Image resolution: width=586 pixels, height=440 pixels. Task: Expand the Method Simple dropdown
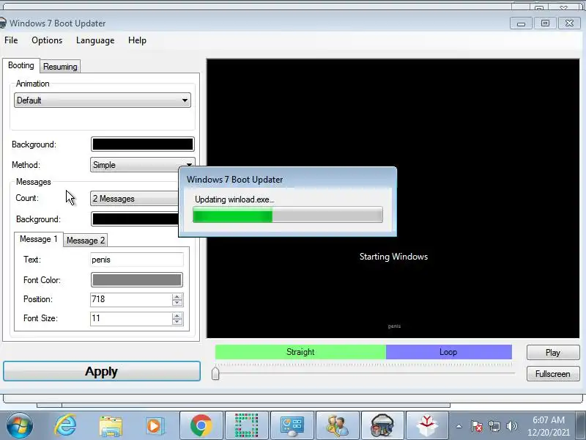click(x=142, y=165)
